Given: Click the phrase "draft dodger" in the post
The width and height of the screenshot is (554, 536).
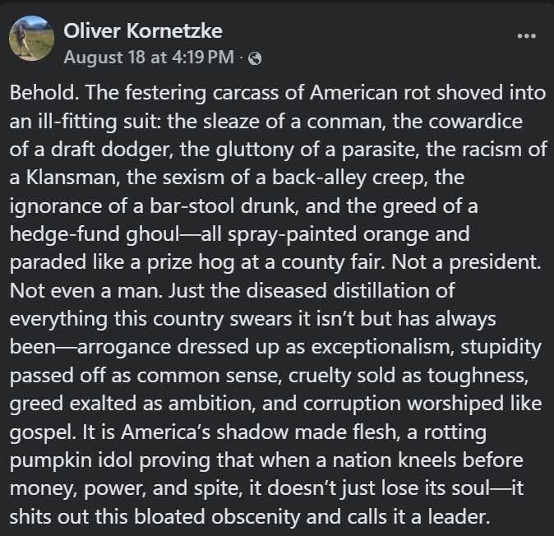Looking at the screenshot, I should point(112,150).
